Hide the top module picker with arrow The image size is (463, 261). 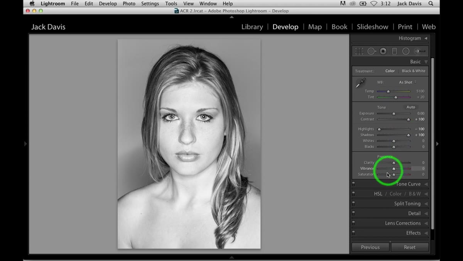tap(231, 17)
